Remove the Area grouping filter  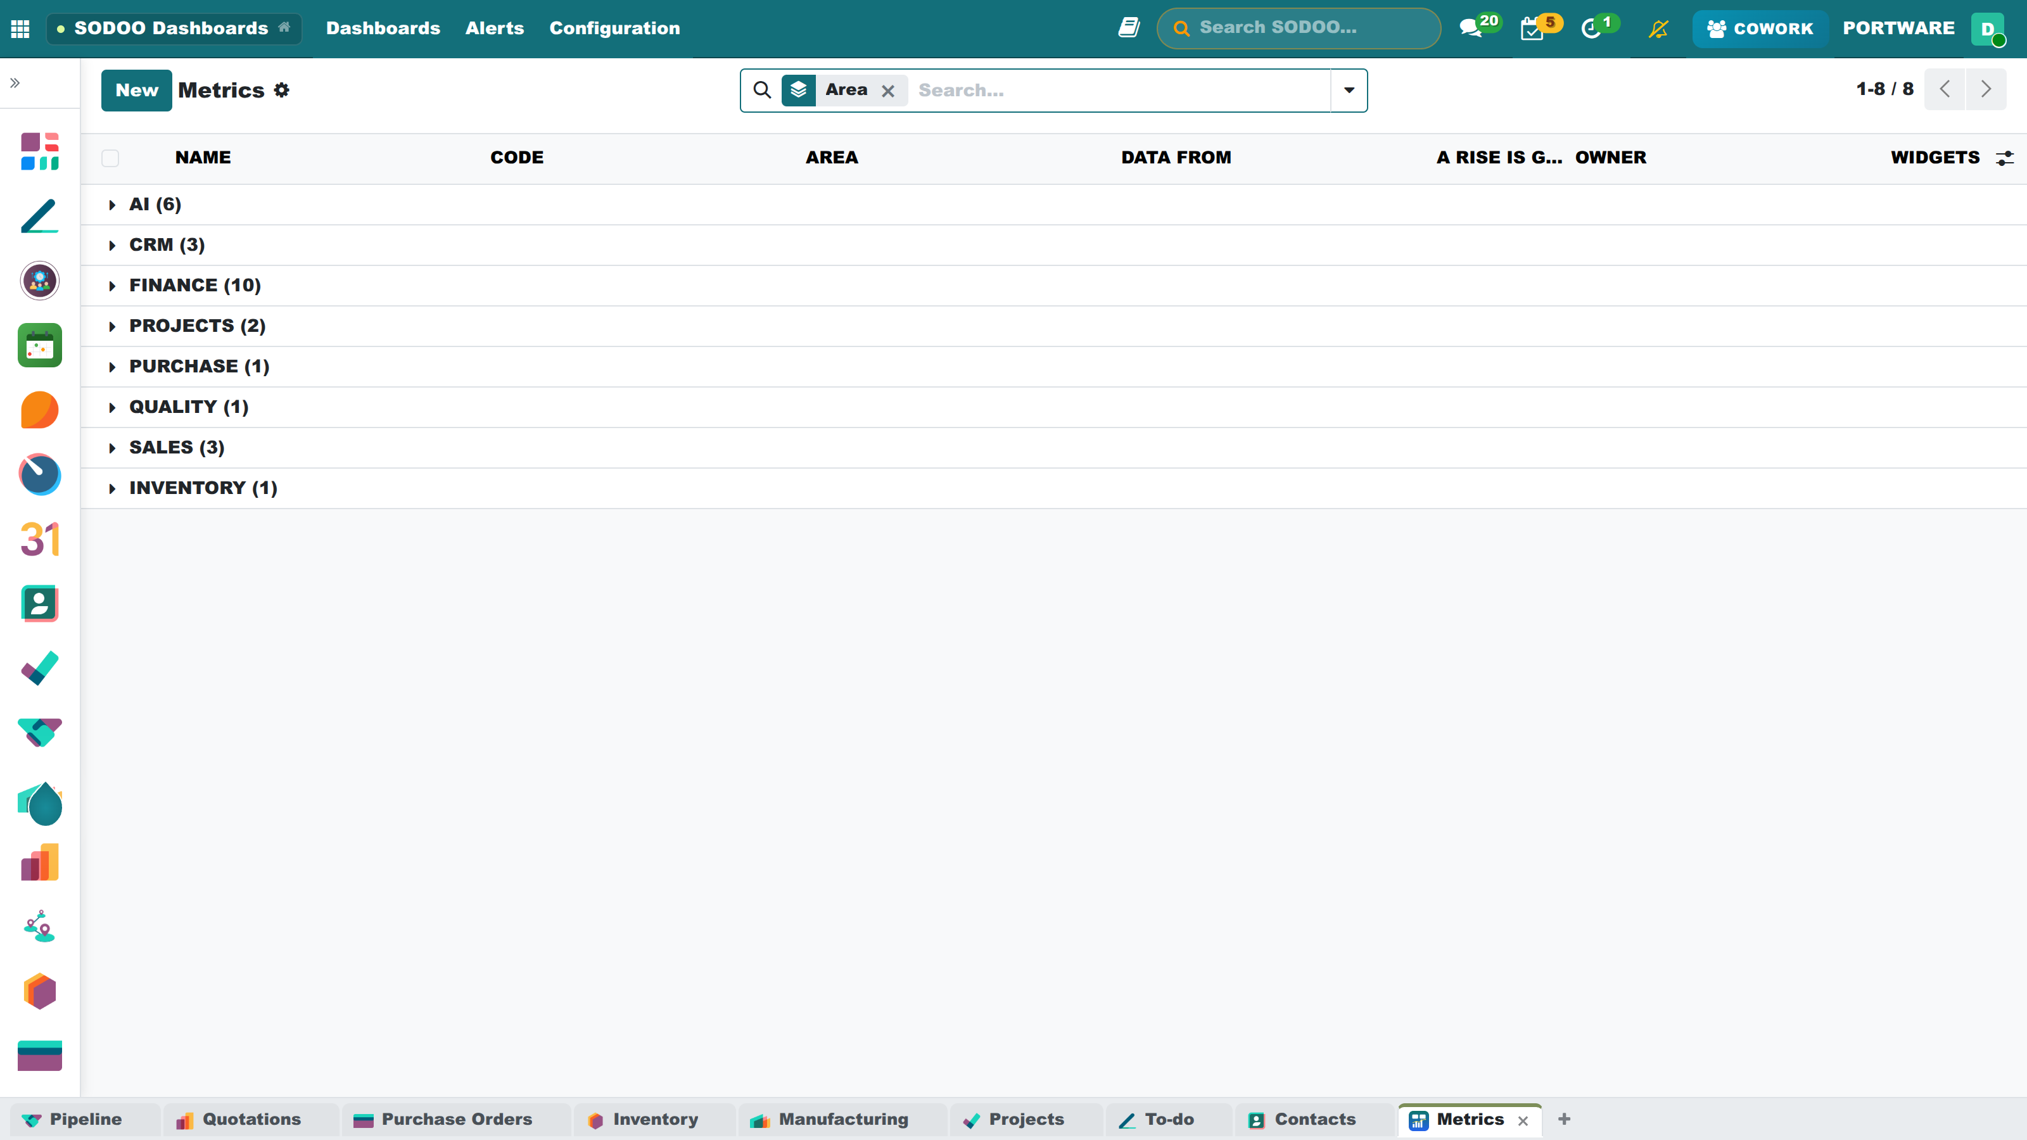tap(887, 91)
